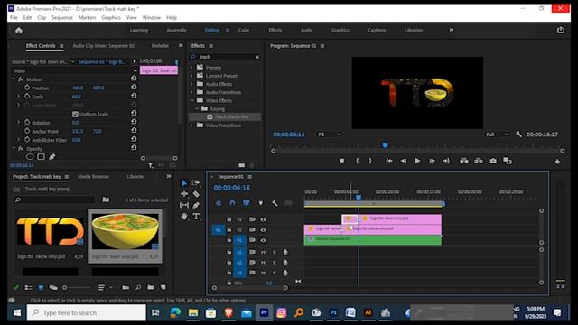Screen dimensions: 578x325
Task: Create ellipse mask under Opacity
Action: (30, 157)
